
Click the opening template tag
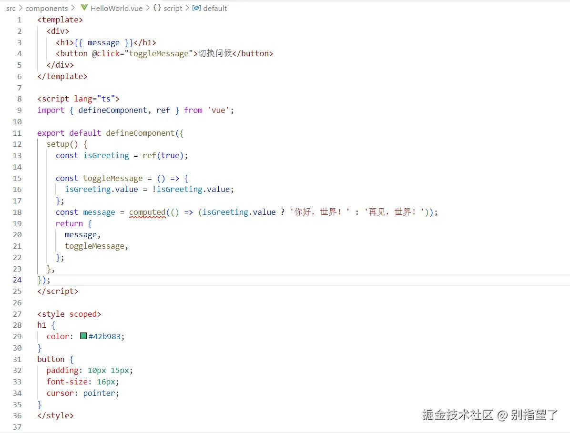pyautogui.click(x=60, y=20)
